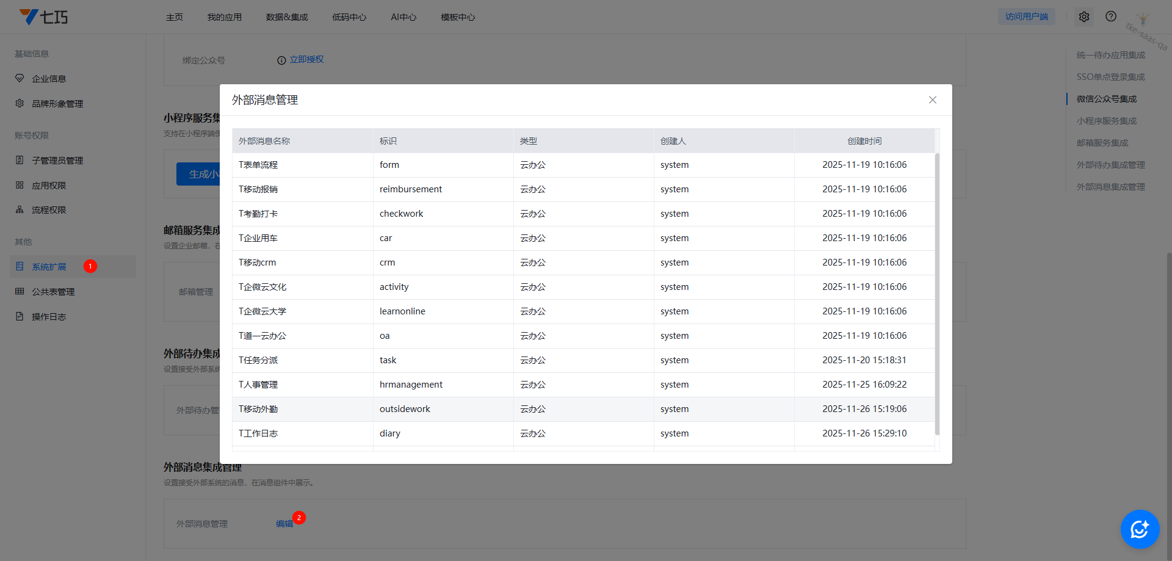Image resolution: width=1172 pixels, height=561 pixels.
Task: Click the 编辑 link for 外部消息管理
Action: tap(284, 524)
